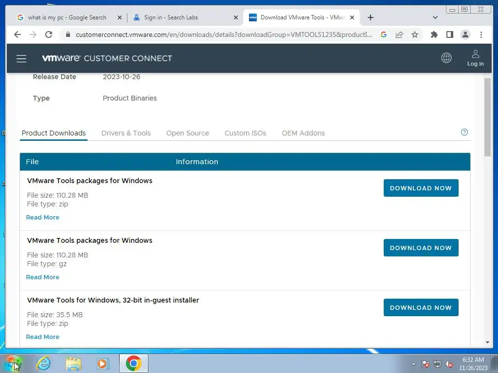498x373 pixels.
Task: Select the Custom ISOs tab
Action: (245, 133)
